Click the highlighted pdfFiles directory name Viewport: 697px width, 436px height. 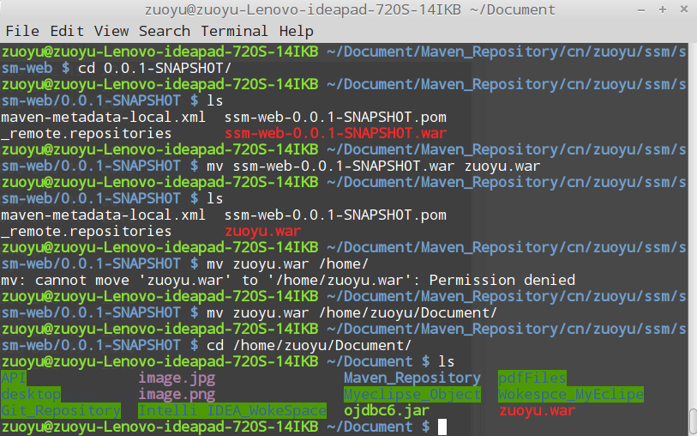tap(532, 378)
